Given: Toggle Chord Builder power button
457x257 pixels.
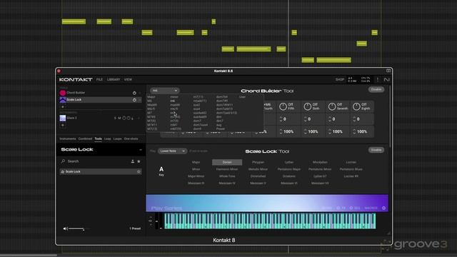Looking at the screenshot, I should [x=134, y=93].
